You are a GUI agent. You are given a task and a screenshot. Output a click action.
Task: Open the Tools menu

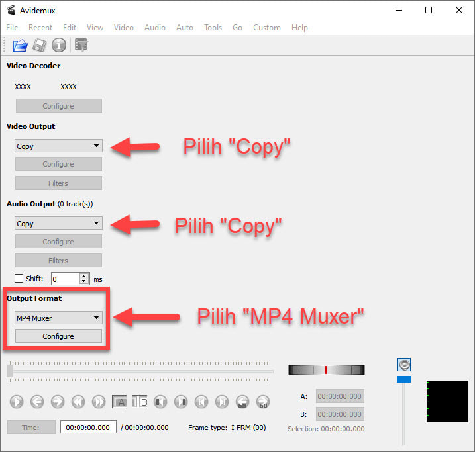[x=213, y=28]
